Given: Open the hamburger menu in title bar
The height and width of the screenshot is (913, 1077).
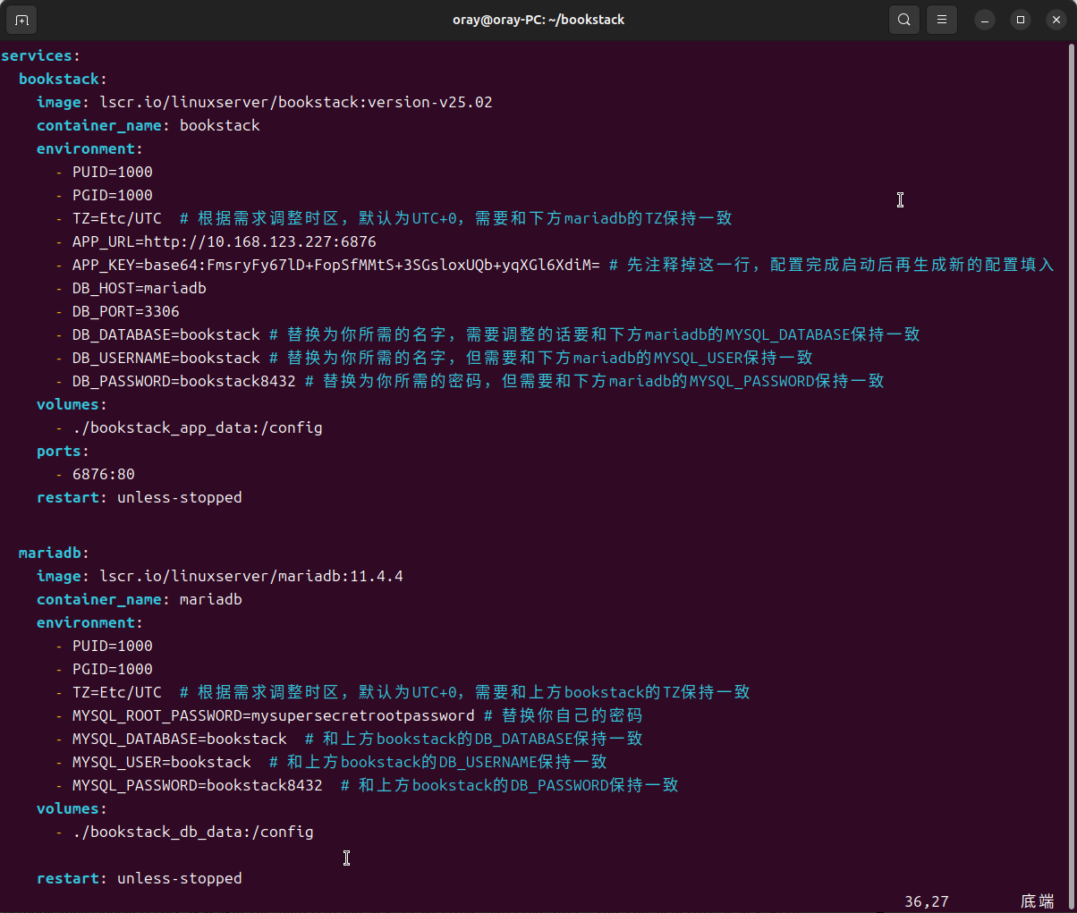Looking at the screenshot, I should pyautogui.click(x=941, y=20).
